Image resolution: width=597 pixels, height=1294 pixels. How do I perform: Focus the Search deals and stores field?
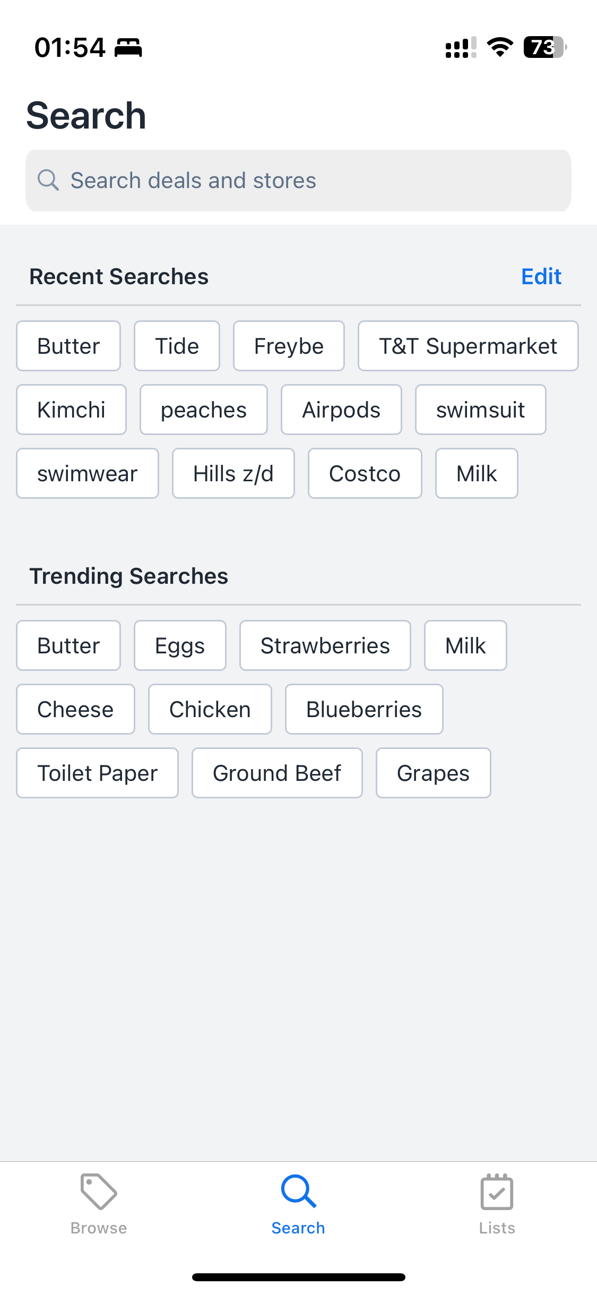pyautogui.click(x=298, y=181)
